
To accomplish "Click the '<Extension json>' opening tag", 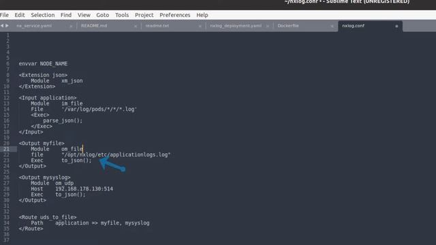I will (x=43, y=75).
